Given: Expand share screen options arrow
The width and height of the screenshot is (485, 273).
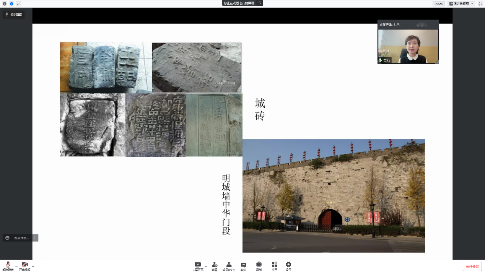Looking at the screenshot, I should tap(206, 266).
